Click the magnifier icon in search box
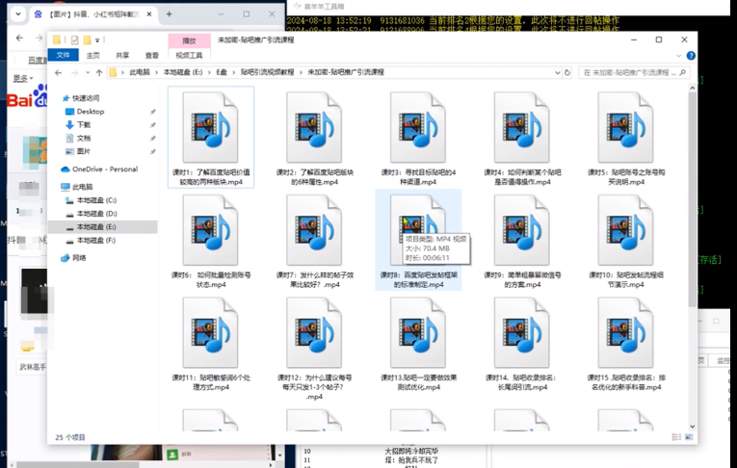Image resolution: width=737 pixels, height=468 pixels. (x=682, y=73)
